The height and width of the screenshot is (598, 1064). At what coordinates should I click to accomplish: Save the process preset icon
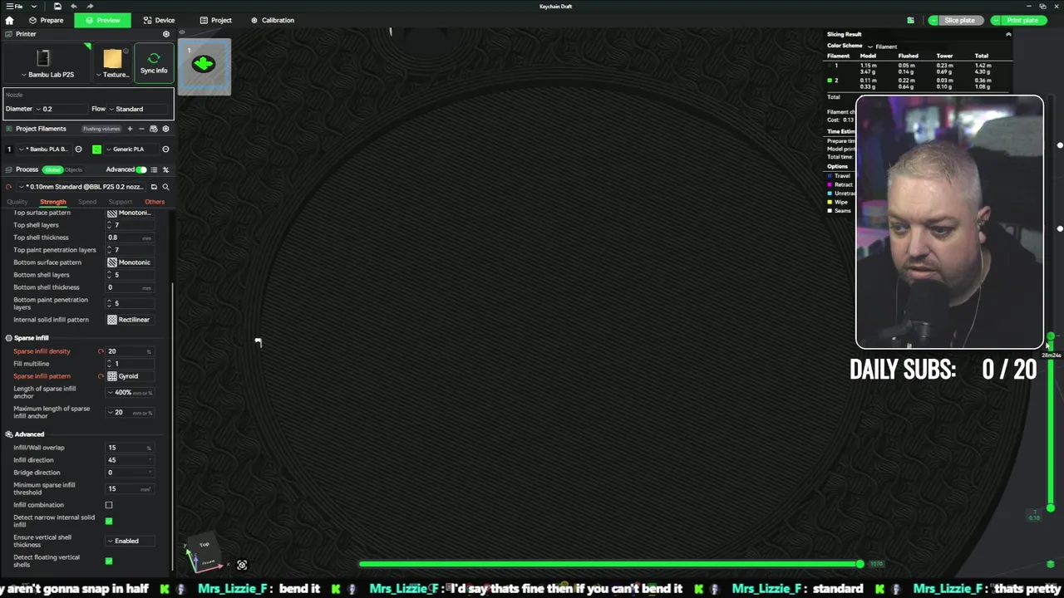pos(154,187)
